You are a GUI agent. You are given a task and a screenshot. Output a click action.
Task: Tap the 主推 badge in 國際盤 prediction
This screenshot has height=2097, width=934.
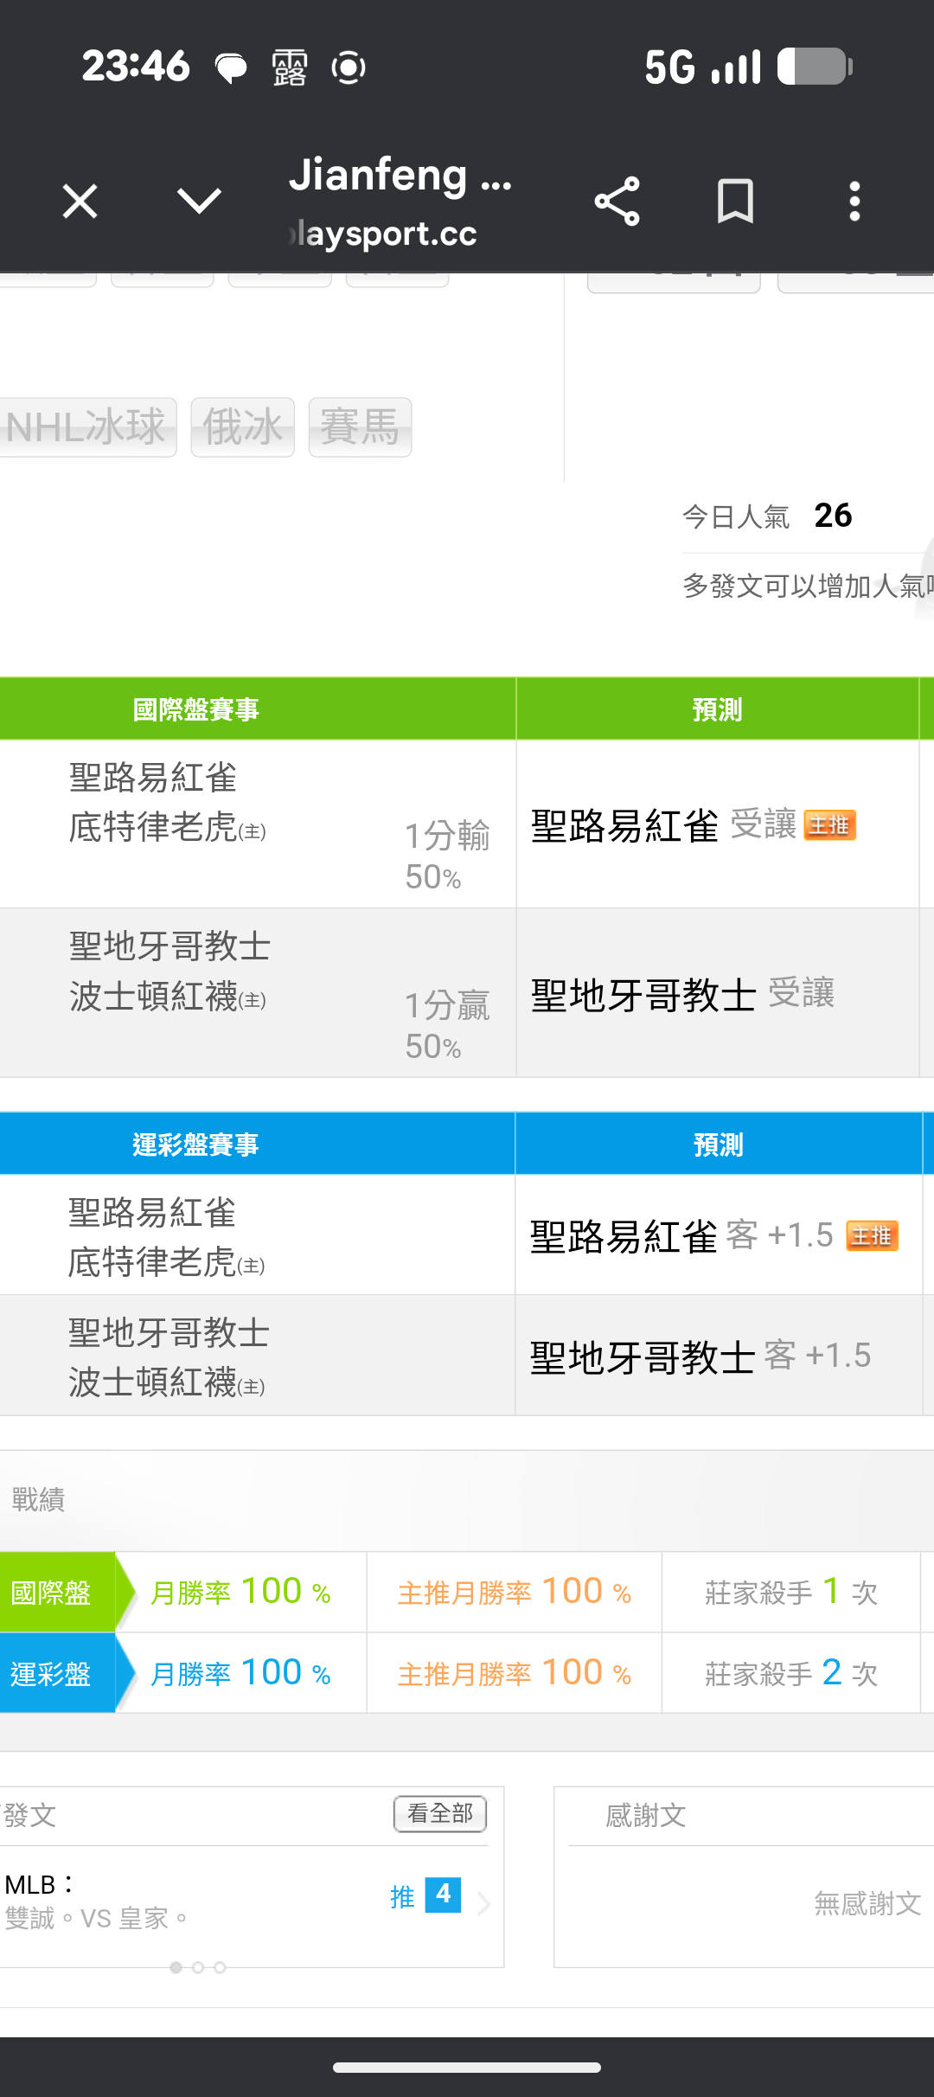click(x=829, y=825)
